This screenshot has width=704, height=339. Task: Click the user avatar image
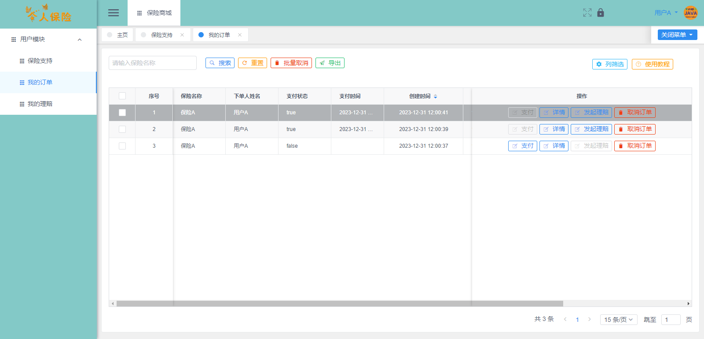tap(690, 13)
